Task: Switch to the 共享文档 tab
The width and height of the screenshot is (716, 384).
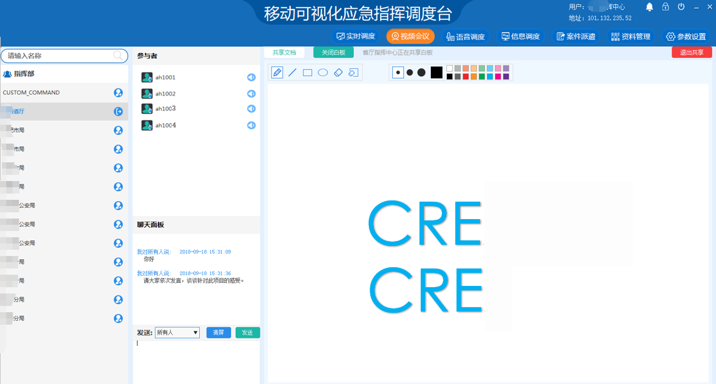Action: tap(284, 52)
